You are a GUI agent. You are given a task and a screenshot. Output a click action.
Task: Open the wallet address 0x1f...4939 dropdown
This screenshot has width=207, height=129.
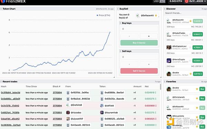(x=196, y=1)
